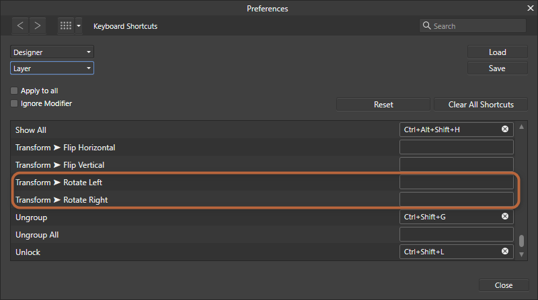Toggle the Ignore Modifier checkbox

point(14,104)
